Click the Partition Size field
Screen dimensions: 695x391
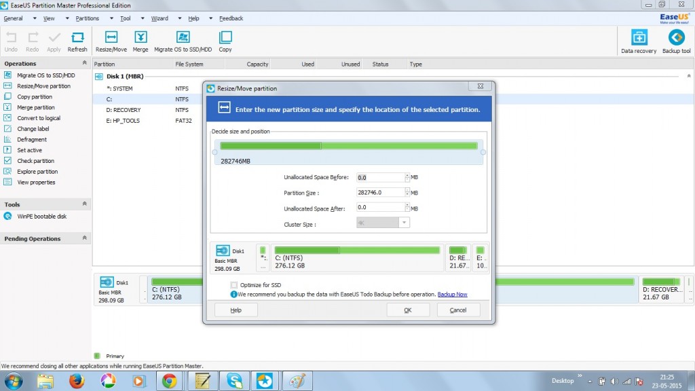(381, 192)
